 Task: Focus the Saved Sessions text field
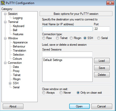[67, 54]
